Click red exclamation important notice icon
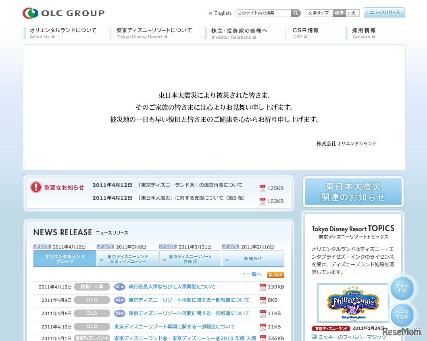Screen dimensions: 427x341 coord(36,187)
